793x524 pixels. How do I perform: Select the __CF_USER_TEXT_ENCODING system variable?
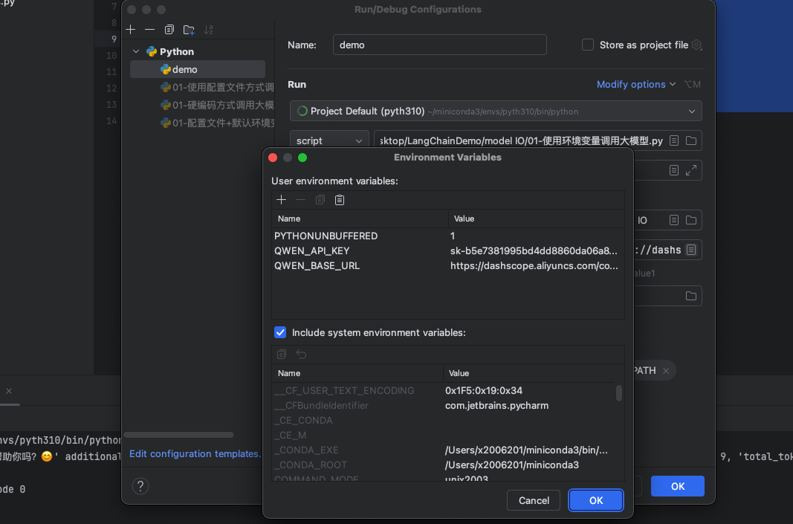point(443,390)
